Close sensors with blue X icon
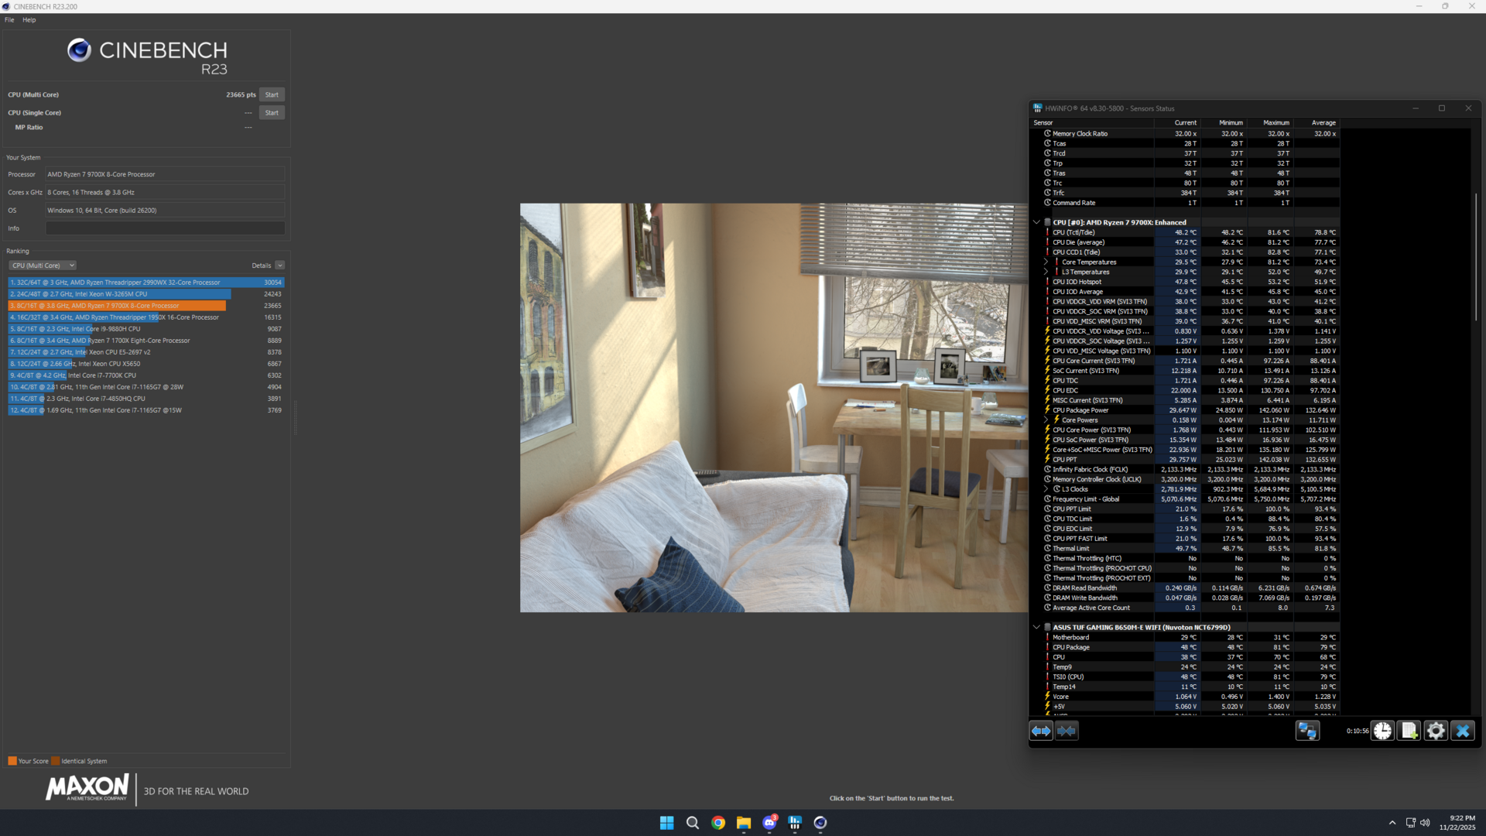This screenshot has height=836, width=1486. pyautogui.click(x=1462, y=731)
